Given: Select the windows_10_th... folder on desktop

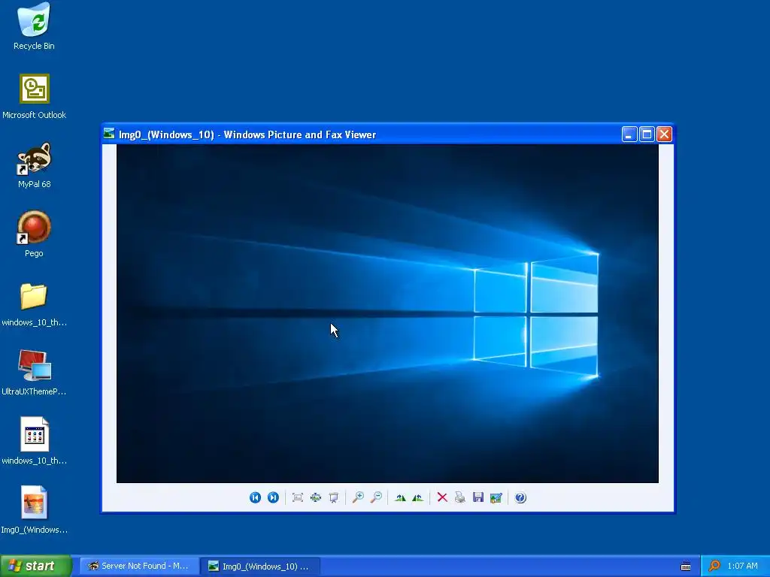Looking at the screenshot, I should coord(34,304).
